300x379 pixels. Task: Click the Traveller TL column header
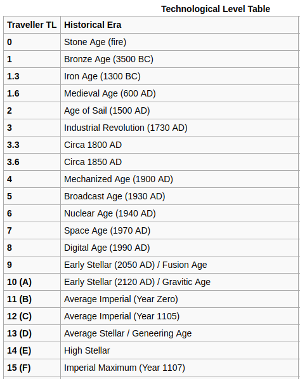click(32, 25)
